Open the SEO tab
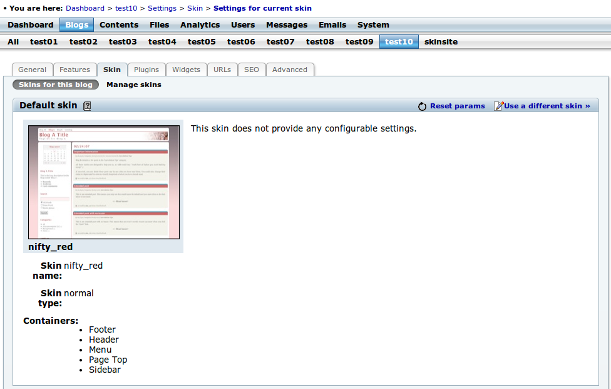The image size is (611, 389). point(252,70)
